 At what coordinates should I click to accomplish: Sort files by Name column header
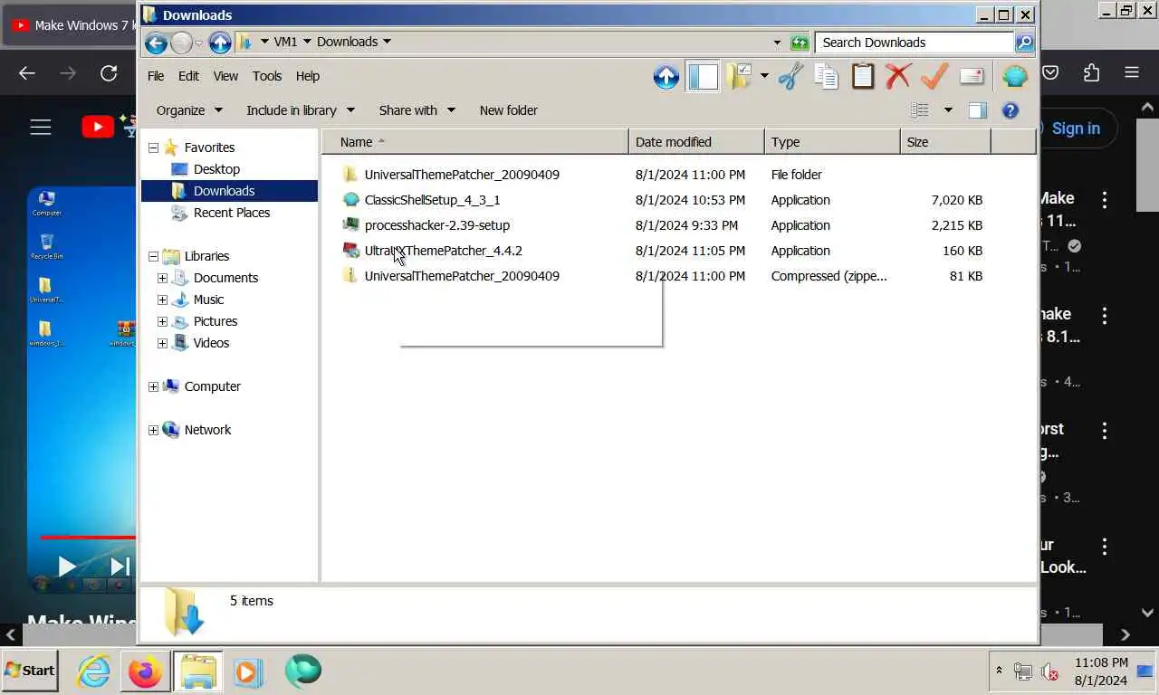[475, 142]
